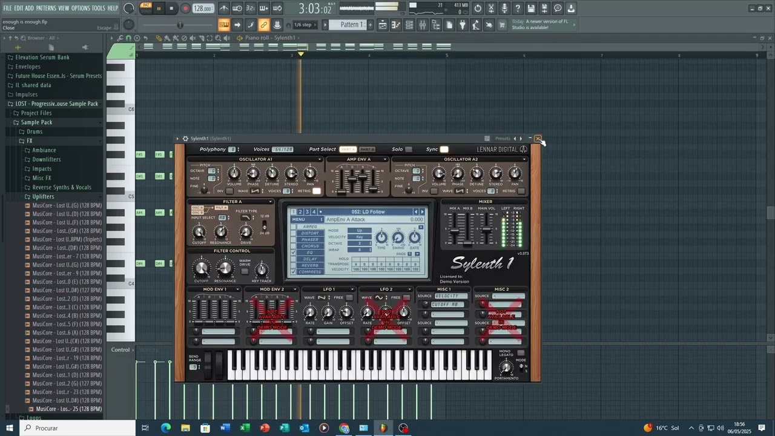775x436 pixels.
Task: Stop playback with the Stop button
Action: [x=172, y=8]
